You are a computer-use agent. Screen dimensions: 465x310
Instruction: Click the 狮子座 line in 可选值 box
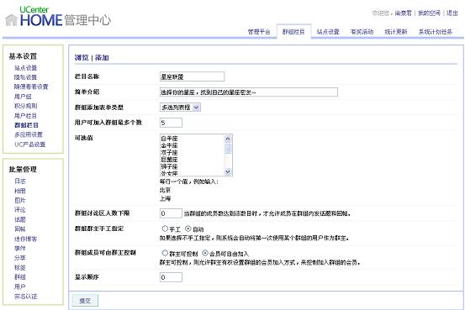click(x=169, y=166)
